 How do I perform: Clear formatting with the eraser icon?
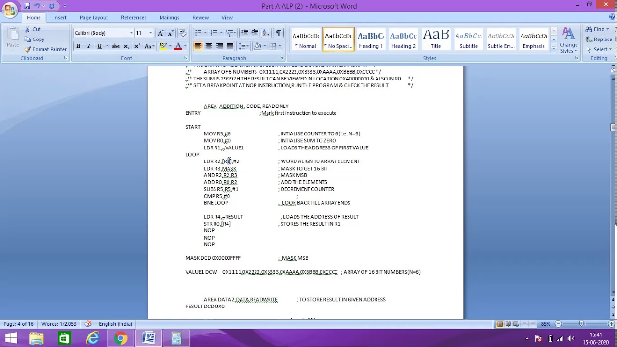[182, 33]
